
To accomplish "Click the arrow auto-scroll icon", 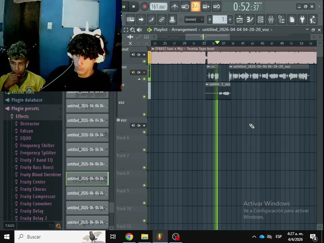I will tap(141, 20).
